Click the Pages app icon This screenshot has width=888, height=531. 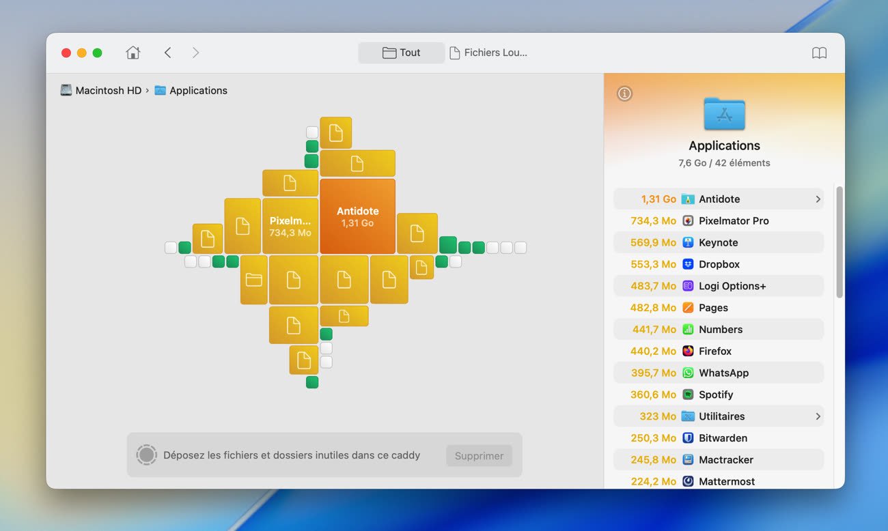tap(688, 308)
